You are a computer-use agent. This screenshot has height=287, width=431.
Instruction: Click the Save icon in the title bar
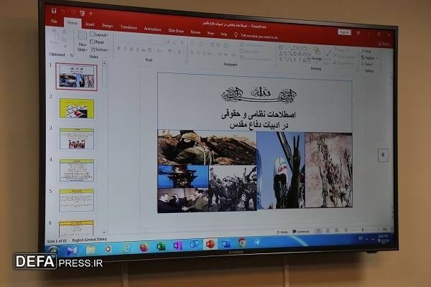pyautogui.click(x=54, y=11)
